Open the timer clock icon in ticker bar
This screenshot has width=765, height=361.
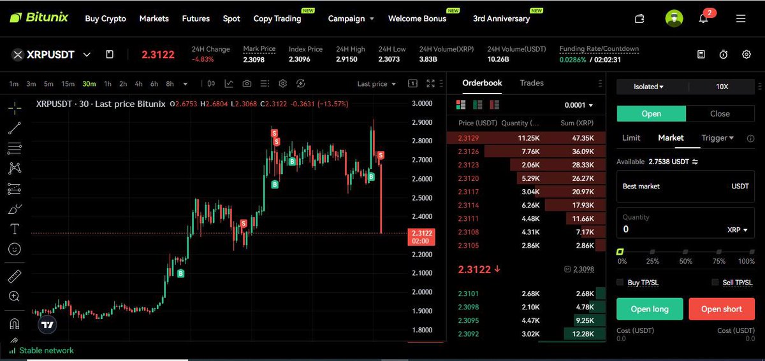[724, 55]
